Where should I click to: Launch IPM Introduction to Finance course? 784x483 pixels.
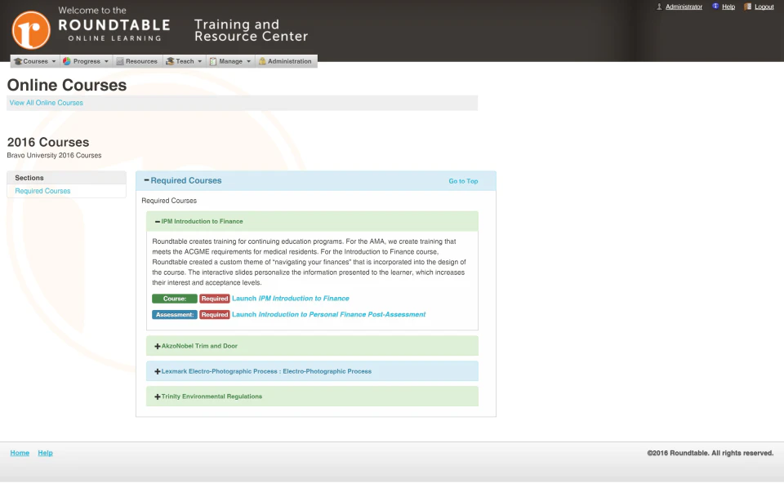290,298
